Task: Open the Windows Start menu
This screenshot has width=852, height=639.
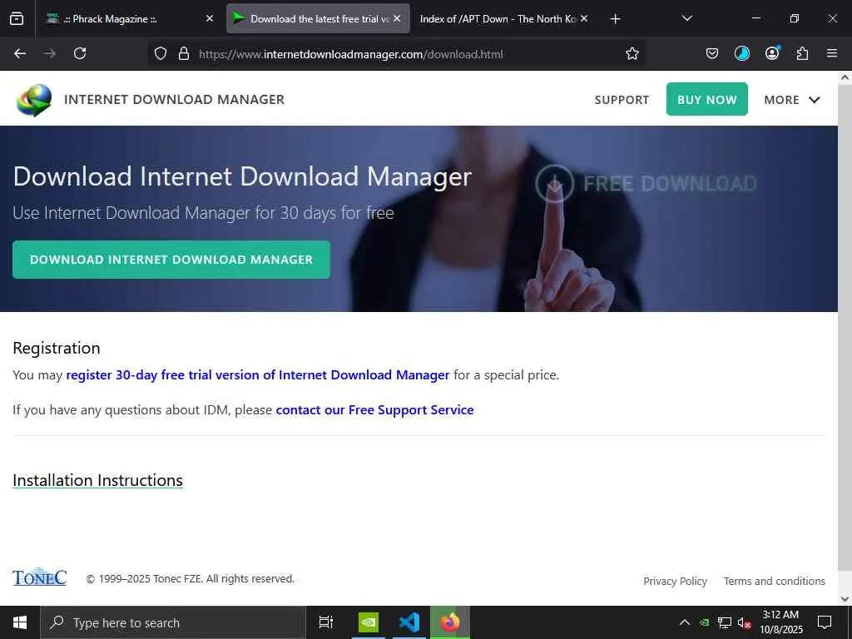Action: [x=20, y=622]
